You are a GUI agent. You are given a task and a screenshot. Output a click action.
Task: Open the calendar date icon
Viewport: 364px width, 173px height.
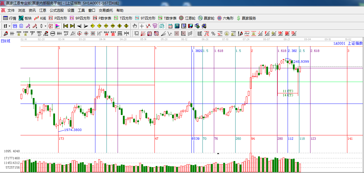[x=170, y=26]
